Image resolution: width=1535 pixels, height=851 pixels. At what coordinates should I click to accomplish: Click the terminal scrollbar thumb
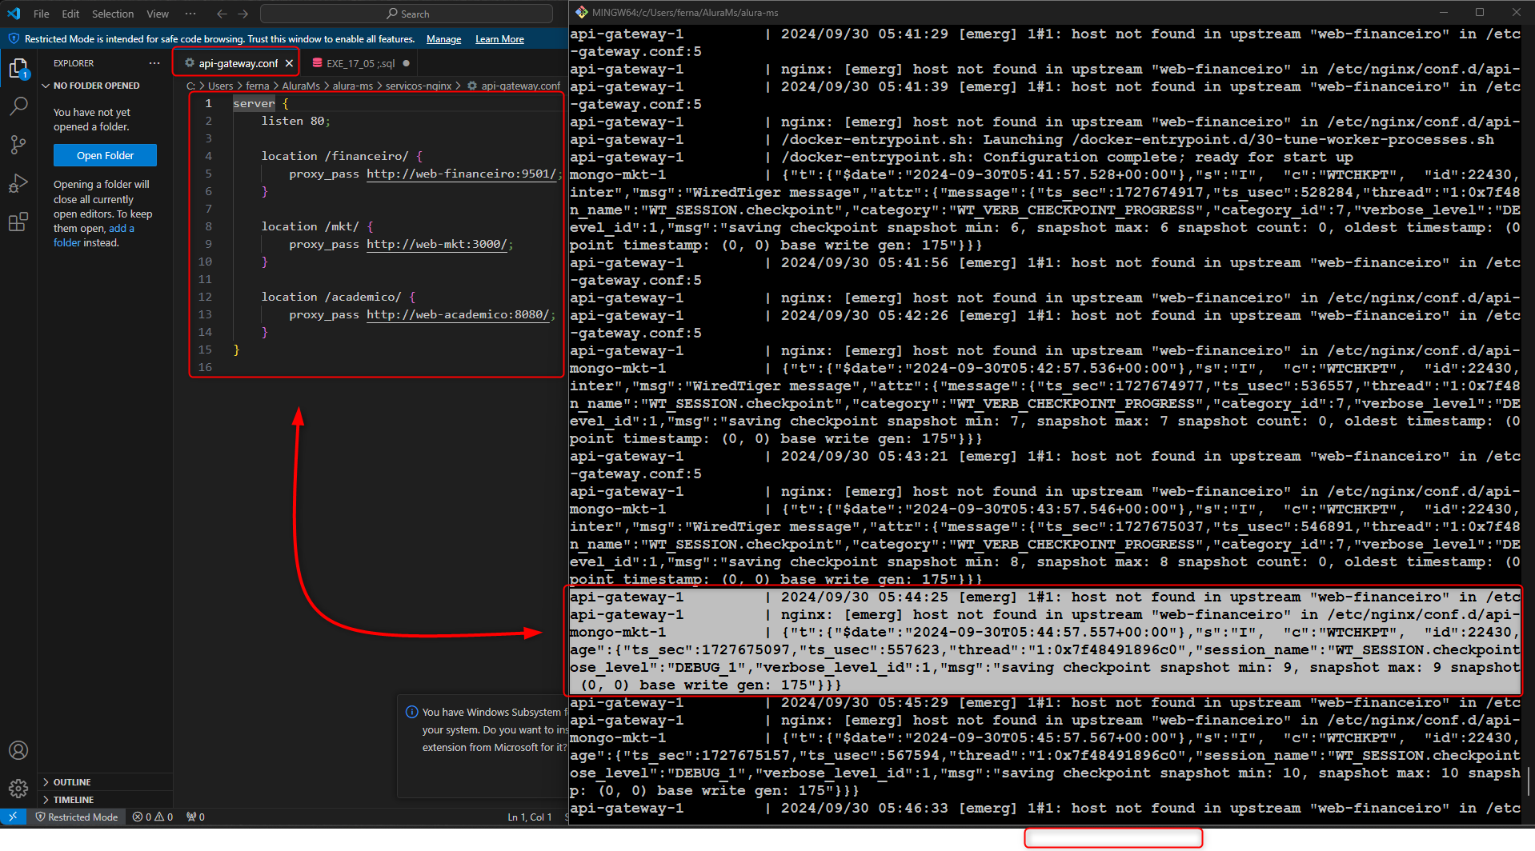tap(1529, 783)
